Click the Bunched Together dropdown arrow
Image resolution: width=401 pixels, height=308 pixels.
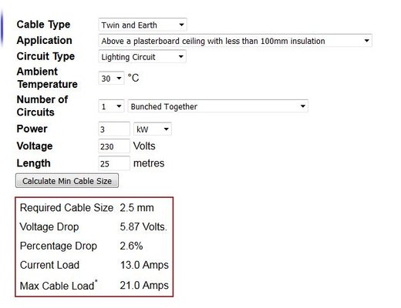pos(303,106)
